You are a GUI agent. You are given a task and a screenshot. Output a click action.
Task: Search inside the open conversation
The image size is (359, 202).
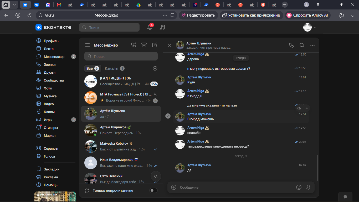(x=302, y=45)
